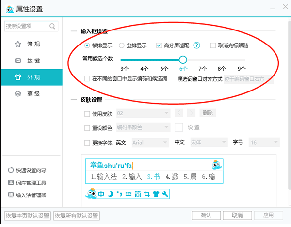Set candidate count to 3个
The height and width of the screenshot is (227, 291).
coord(124,69)
